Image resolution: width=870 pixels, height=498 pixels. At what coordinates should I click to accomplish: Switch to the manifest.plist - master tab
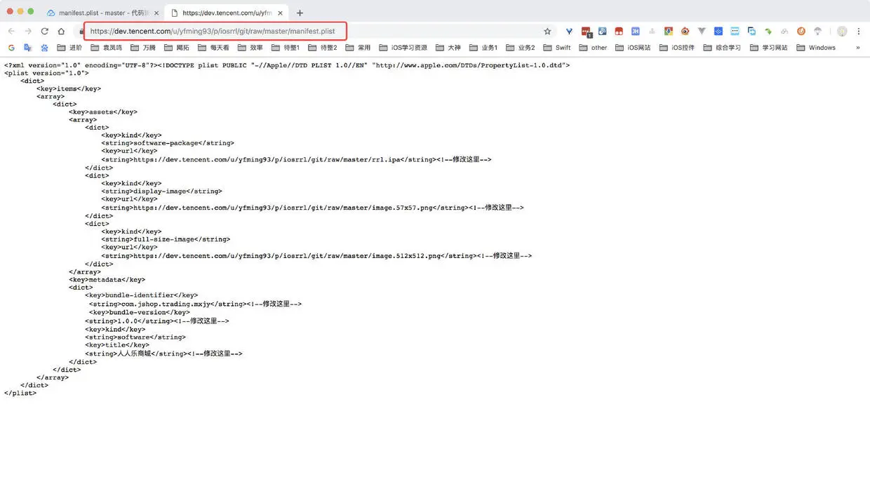coord(101,13)
